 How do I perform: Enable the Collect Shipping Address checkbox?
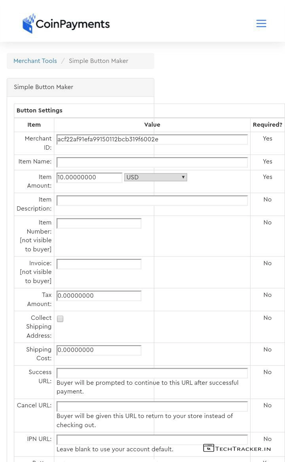click(60, 319)
